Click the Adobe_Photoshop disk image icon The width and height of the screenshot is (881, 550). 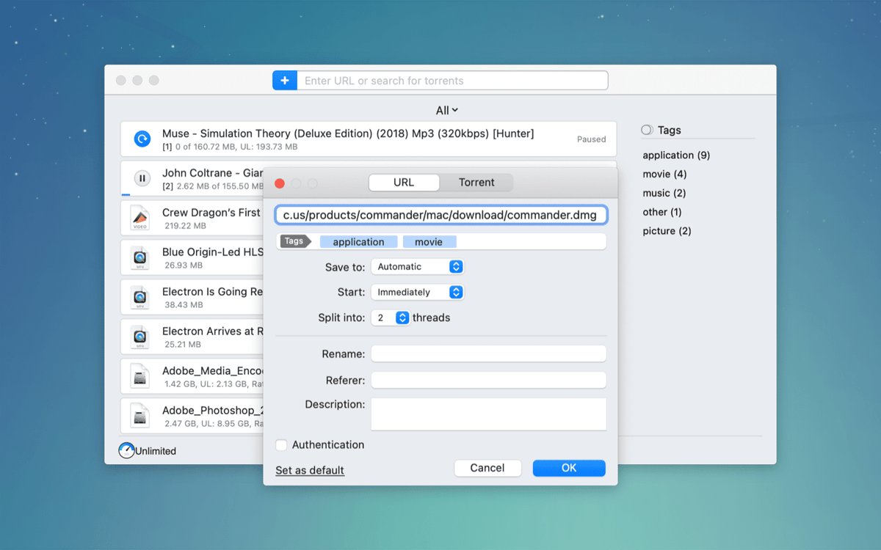[140, 416]
